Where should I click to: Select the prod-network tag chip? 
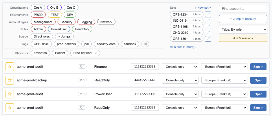click(x=67, y=44)
